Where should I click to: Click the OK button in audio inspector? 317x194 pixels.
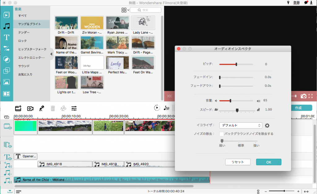click(x=268, y=162)
